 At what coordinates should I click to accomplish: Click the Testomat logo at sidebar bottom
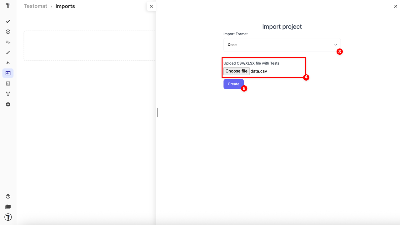(8, 217)
